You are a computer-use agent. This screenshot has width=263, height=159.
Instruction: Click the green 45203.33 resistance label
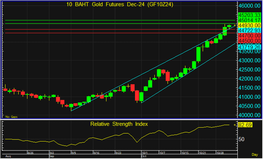(249, 14)
